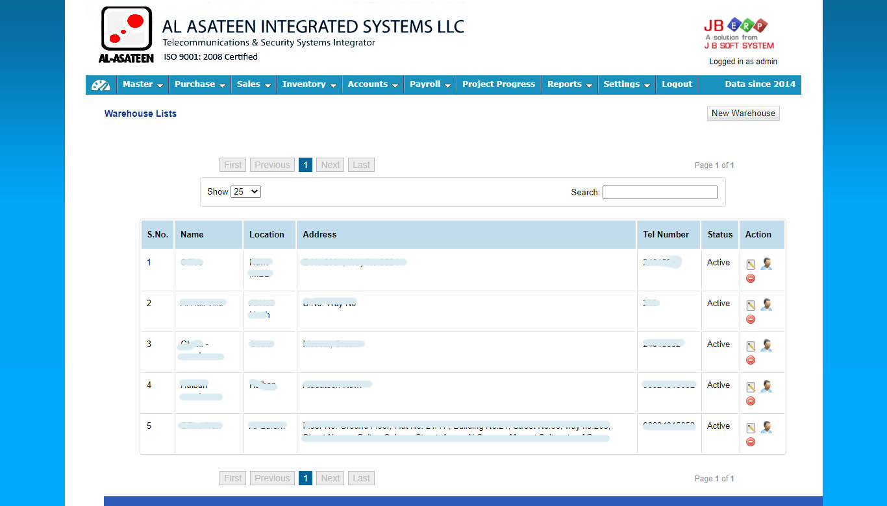Image resolution: width=887 pixels, height=506 pixels.
Task: Click the Active status in row 3
Action: pos(718,344)
